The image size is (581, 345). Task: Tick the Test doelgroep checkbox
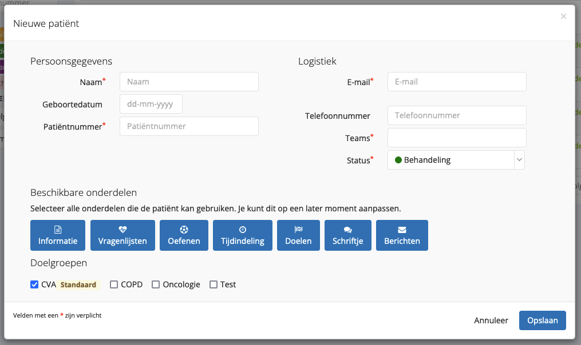click(214, 284)
